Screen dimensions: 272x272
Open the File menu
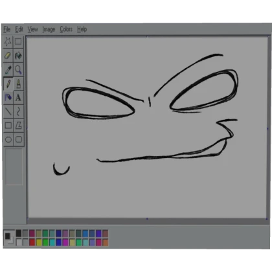pyautogui.click(x=7, y=29)
